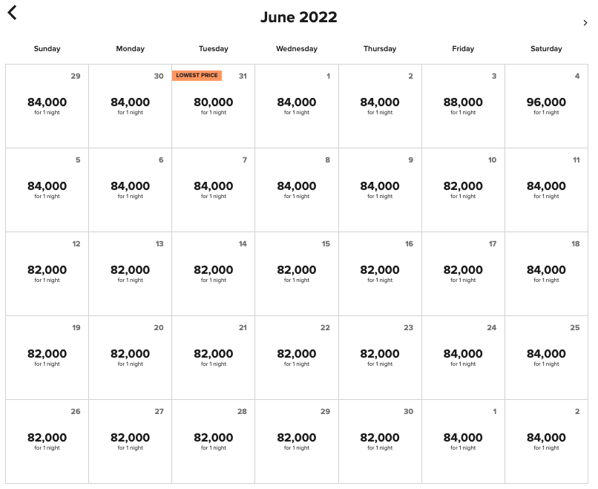Pick Monday June 6 date cell
598x489 pixels.
[130, 190]
